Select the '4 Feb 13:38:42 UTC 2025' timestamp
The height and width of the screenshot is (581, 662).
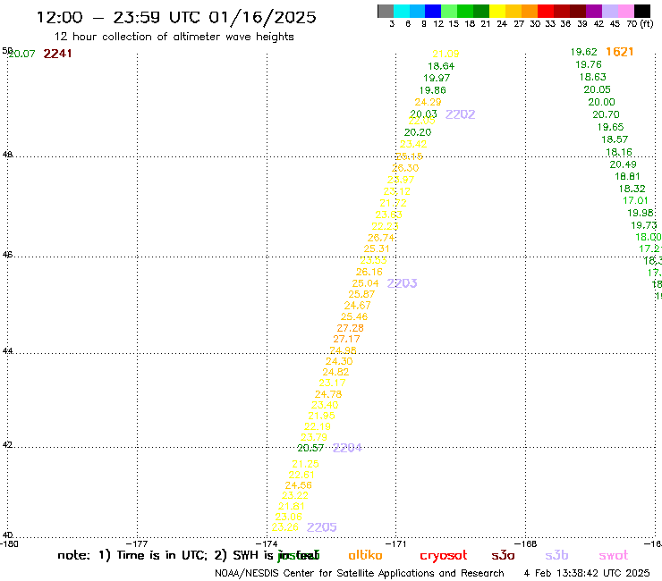tap(587, 573)
